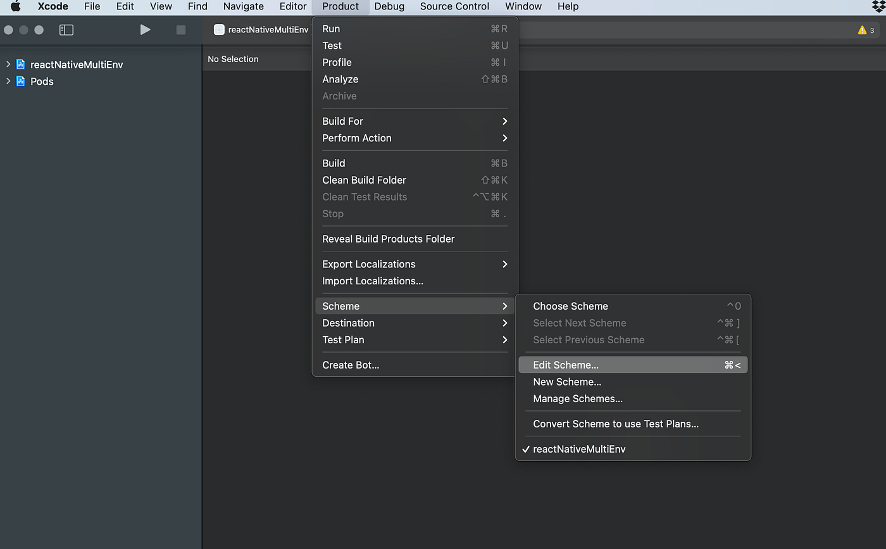The height and width of the screenshot is (549, 886).
Task: Open the Destination submenu
Action: pyautogui.click(x=348, y=323)
